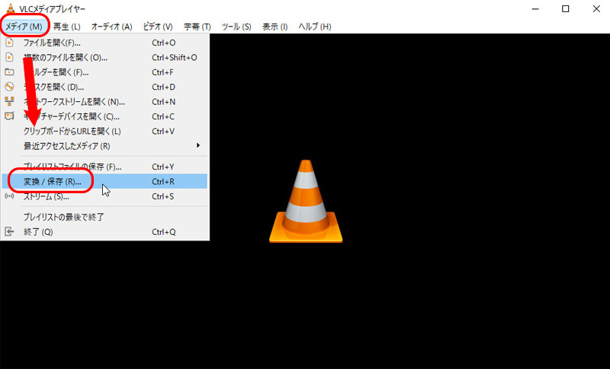Choose ストリーム (S)... entry
Screen dimensions: 610x369
(x=104, y=196)
